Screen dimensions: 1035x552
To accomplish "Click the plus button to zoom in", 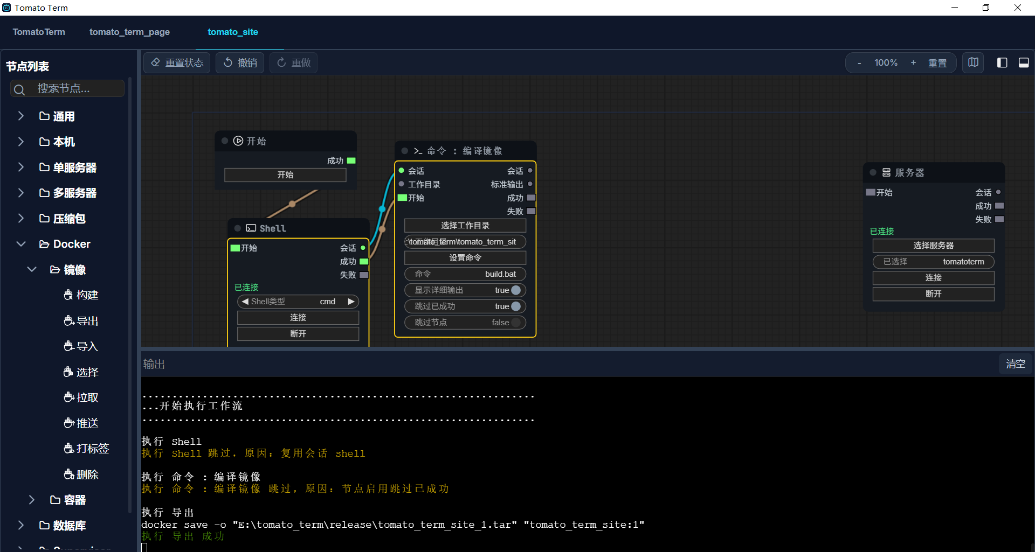I will [x=913, y=62].
